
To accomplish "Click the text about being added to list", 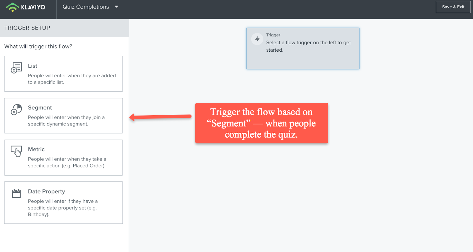I will tap(72, 79).
